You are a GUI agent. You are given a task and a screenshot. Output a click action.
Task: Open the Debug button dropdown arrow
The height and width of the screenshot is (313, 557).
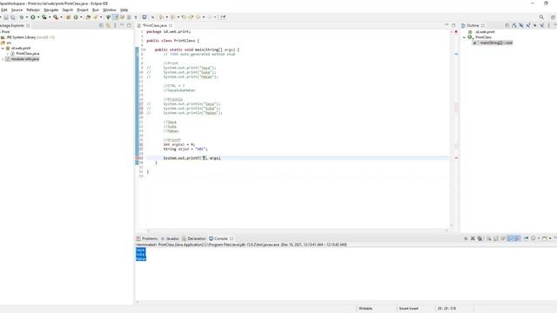tap(27, 17)
